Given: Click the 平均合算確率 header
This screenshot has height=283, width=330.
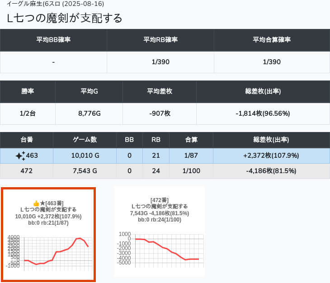Looking at the screenshot, I should point(272,40).
